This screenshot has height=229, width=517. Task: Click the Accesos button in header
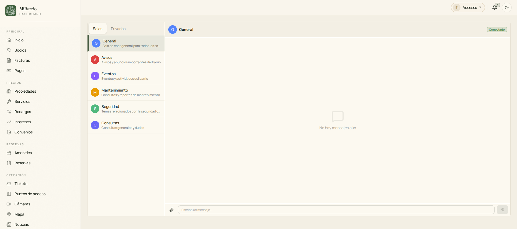click(468, 8)
